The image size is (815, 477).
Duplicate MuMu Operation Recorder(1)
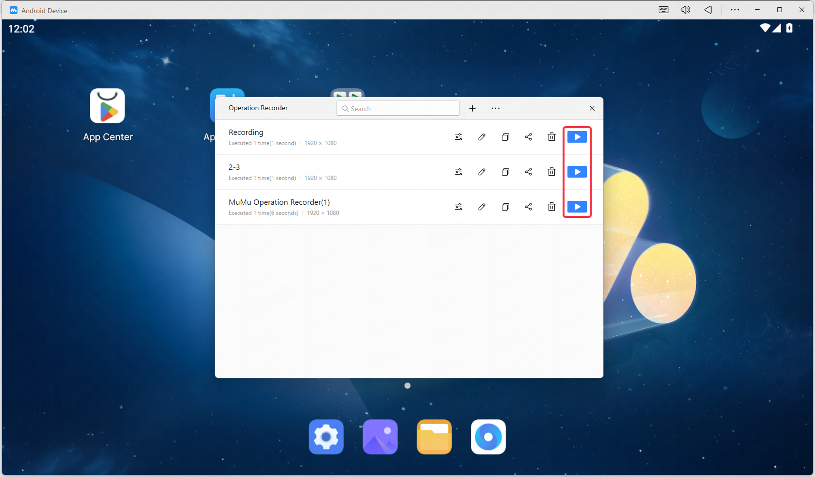[x=505, y=207]
